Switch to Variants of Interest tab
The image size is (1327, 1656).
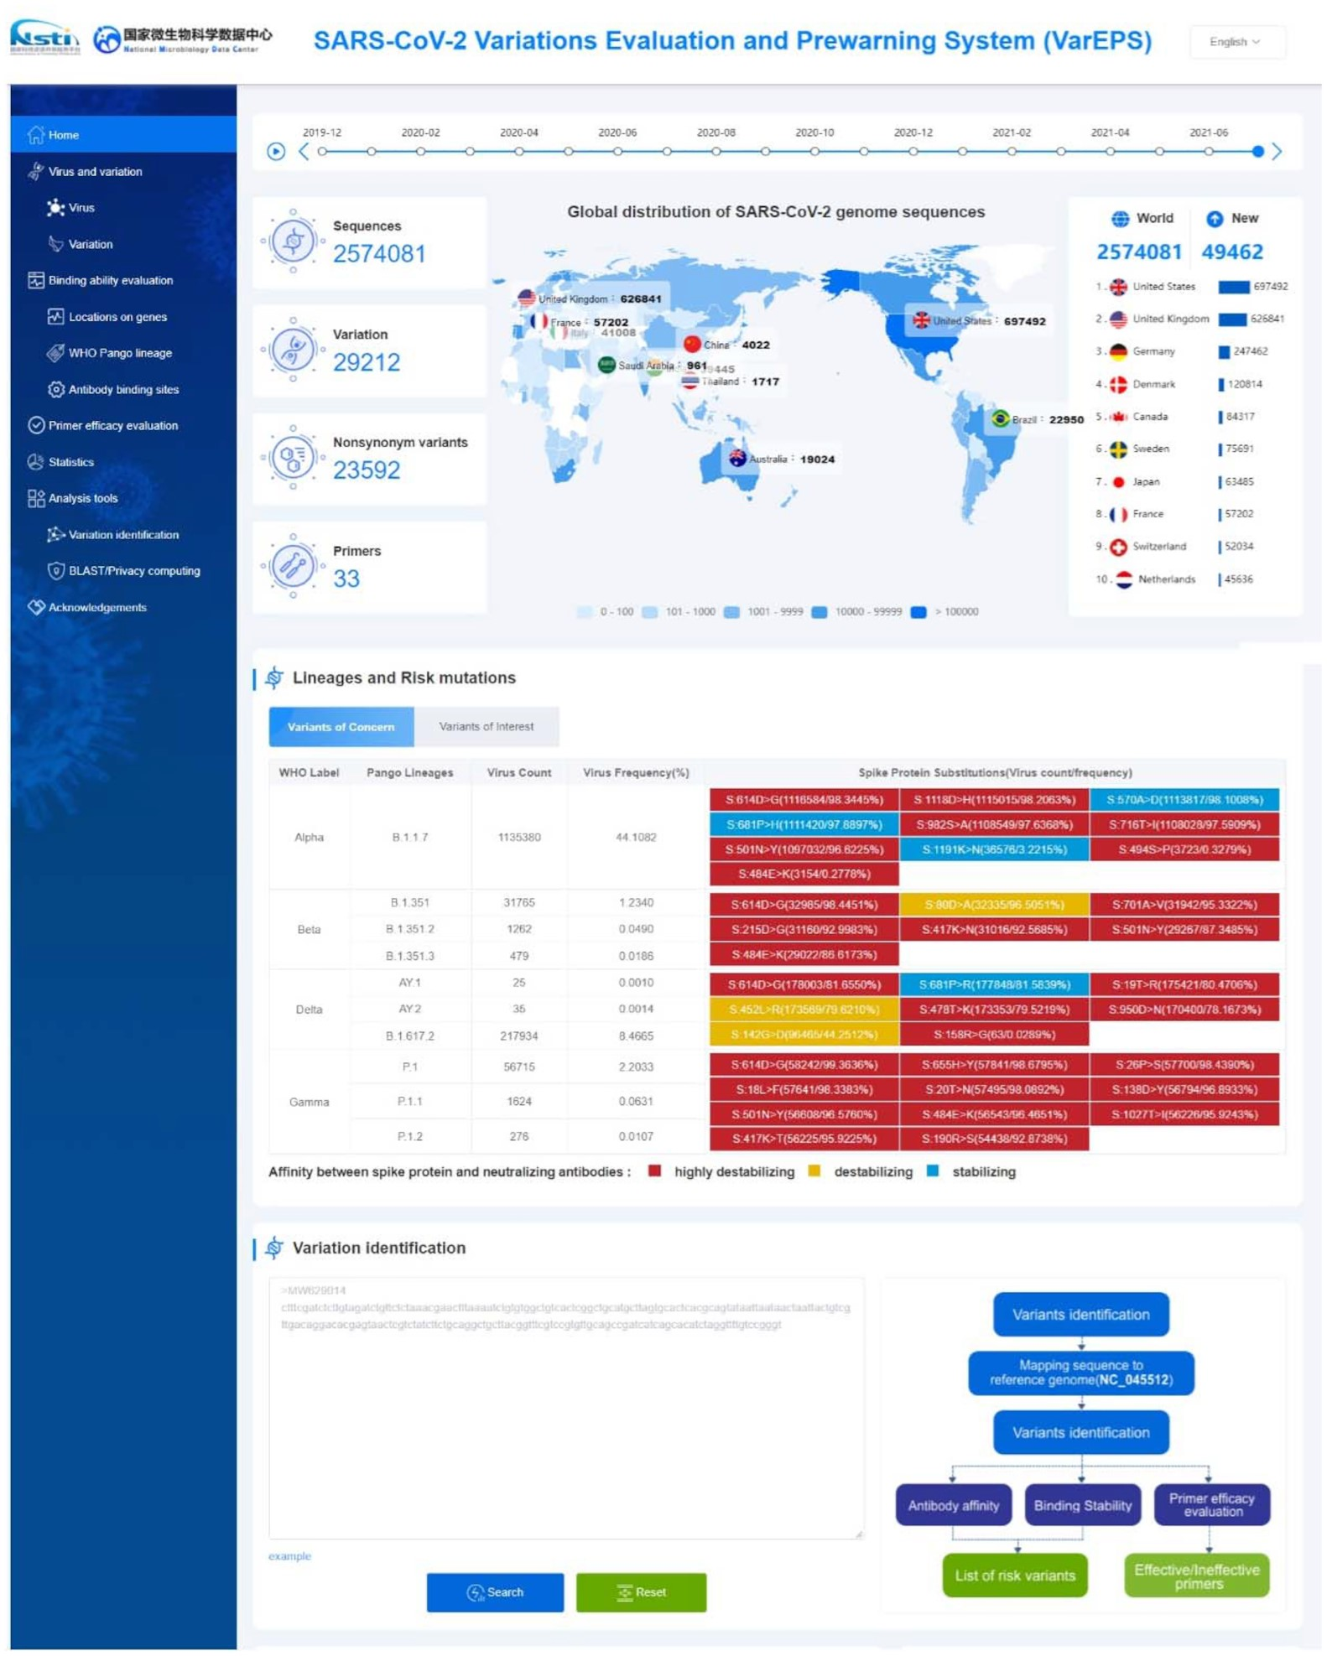coord(487,728)
